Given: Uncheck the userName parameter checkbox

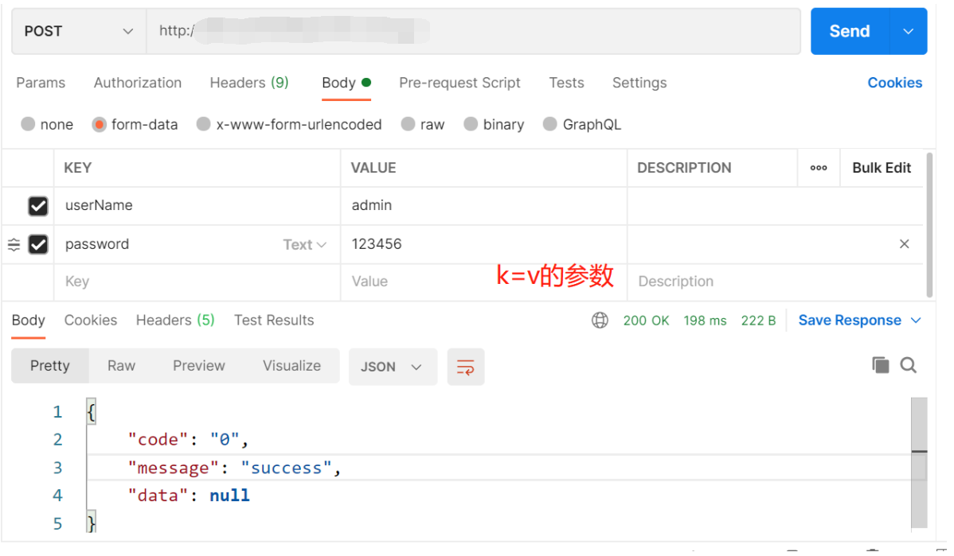Looking at the screenshot, I should (x=38, y=206).
